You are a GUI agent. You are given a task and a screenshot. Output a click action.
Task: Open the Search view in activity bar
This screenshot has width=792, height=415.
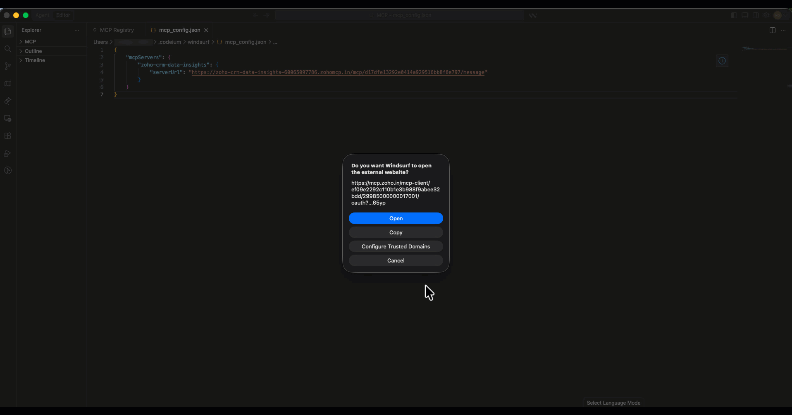[x=8, y=49]
